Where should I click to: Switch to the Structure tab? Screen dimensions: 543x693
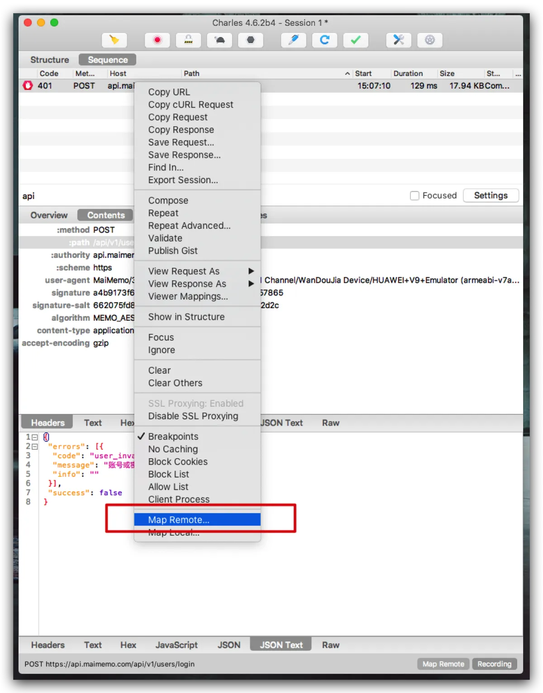(50, 60)
